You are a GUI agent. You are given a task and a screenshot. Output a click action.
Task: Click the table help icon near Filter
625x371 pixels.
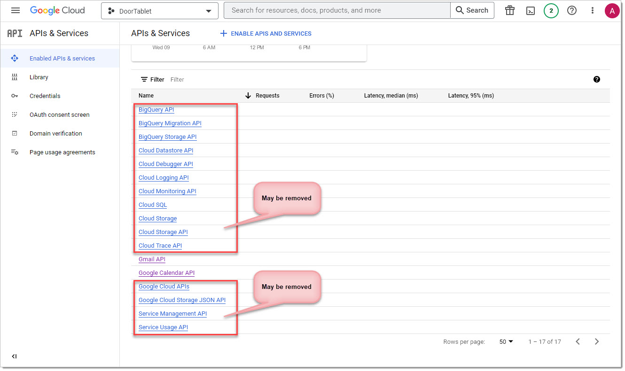point(597,79)
